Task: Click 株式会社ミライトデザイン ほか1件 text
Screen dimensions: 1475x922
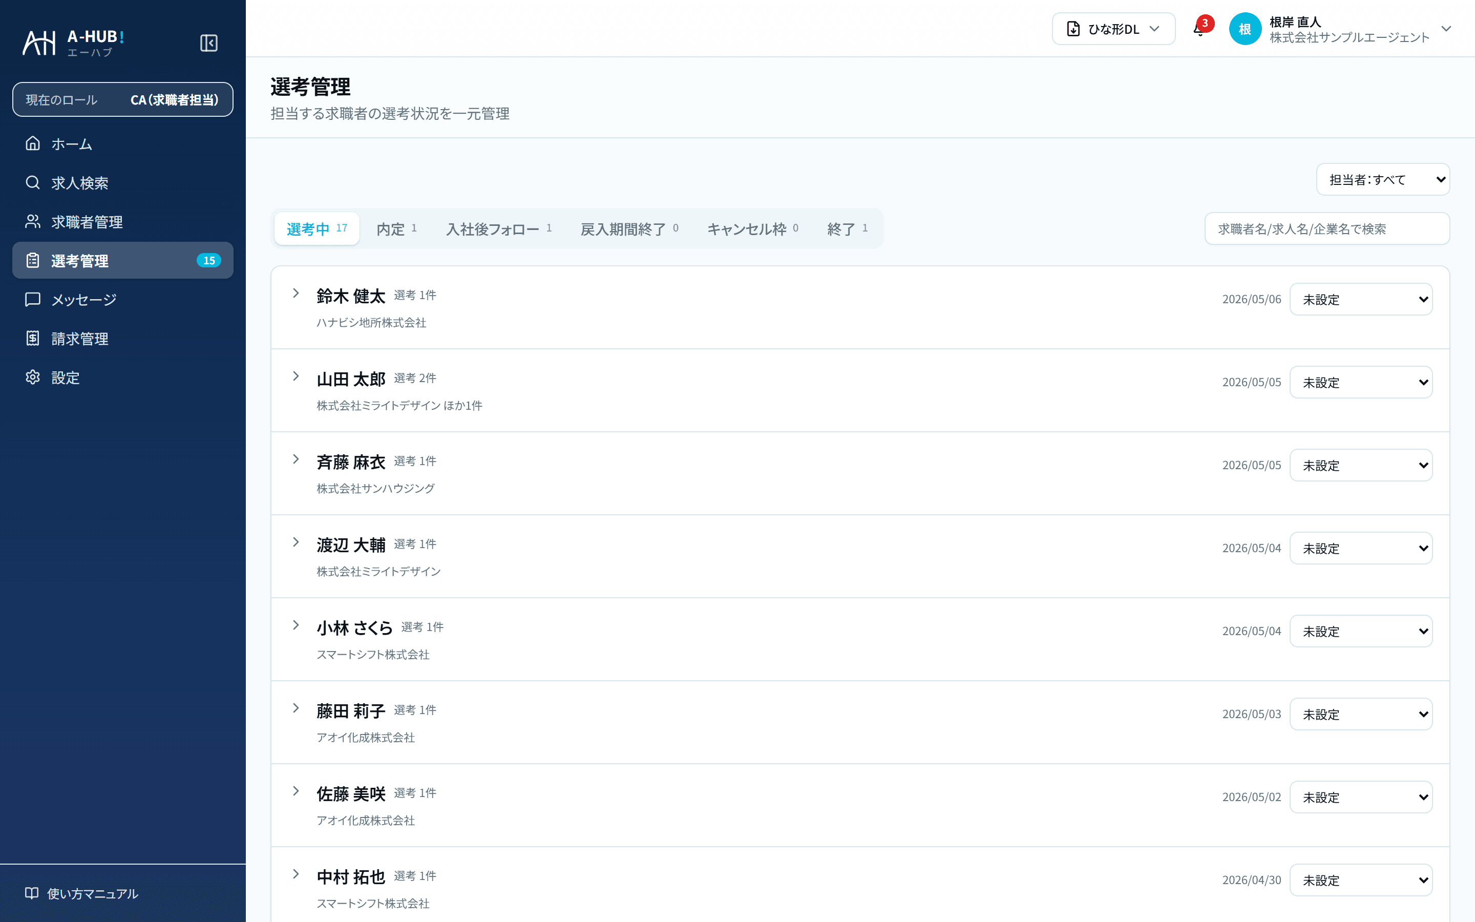Action: click(x=399, y=406)
